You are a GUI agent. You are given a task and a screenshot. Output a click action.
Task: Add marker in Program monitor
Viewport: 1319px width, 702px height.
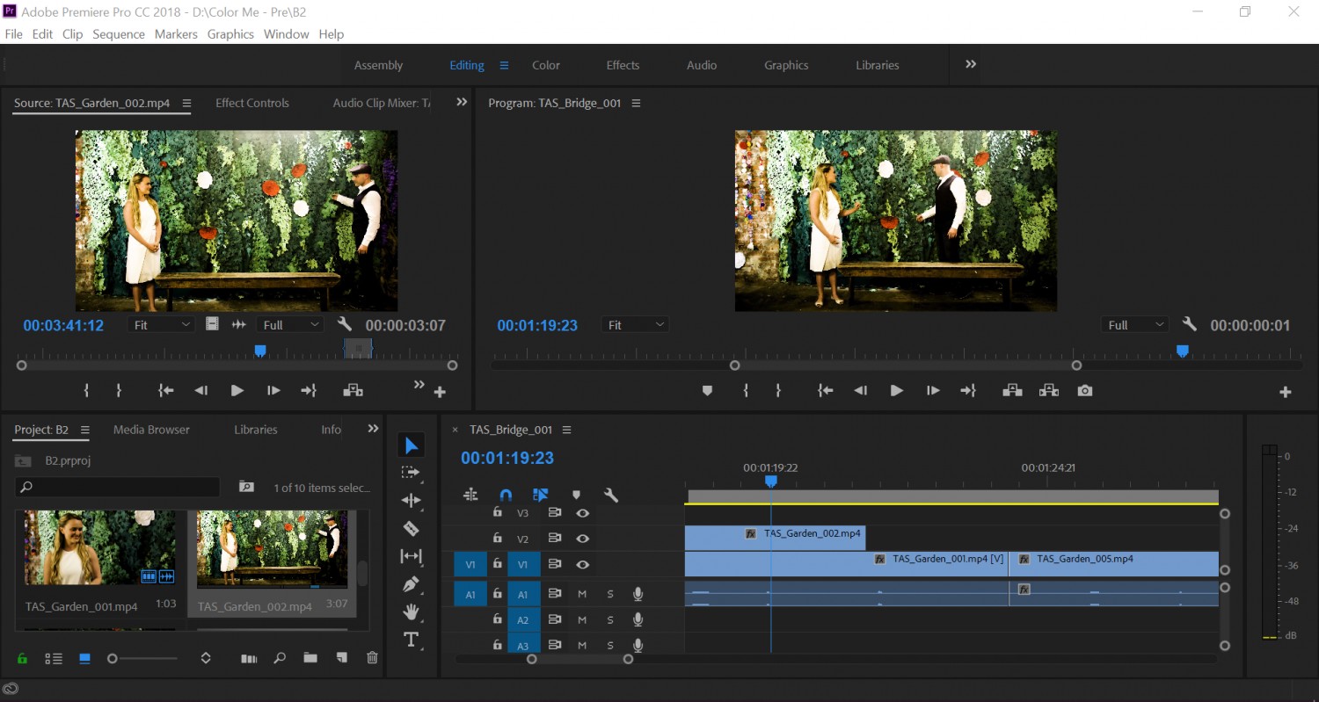(707, 391)
